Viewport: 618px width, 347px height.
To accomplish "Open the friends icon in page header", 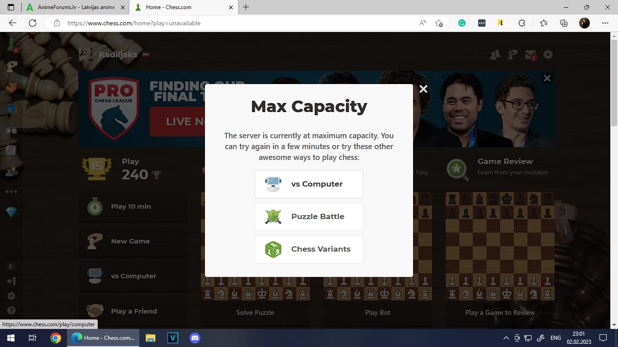I will (x=495, y=55).
